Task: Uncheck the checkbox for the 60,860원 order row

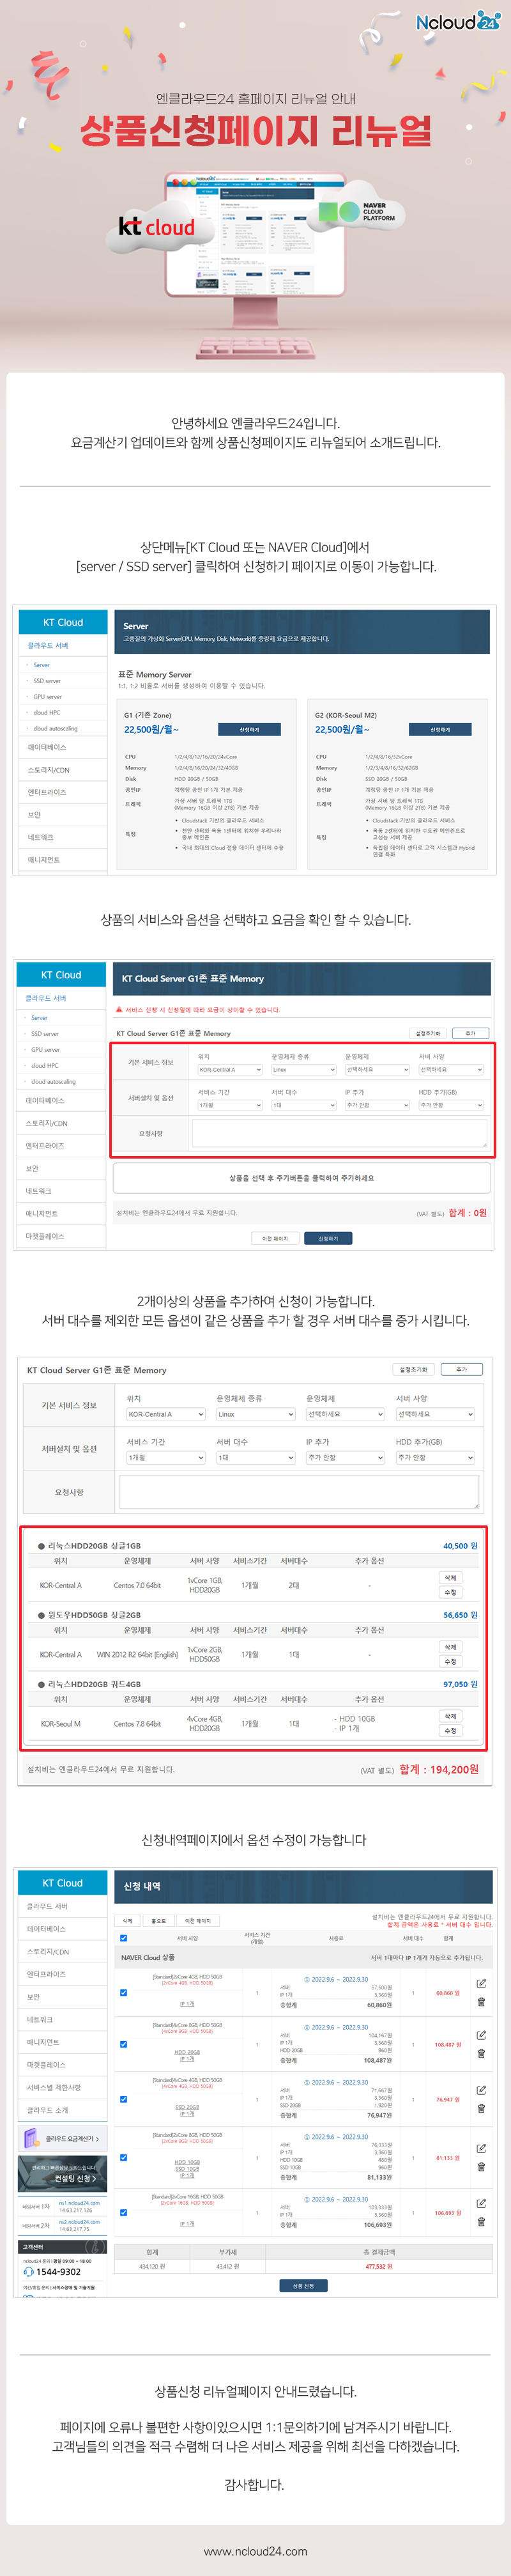Action: pos(123,1992)
